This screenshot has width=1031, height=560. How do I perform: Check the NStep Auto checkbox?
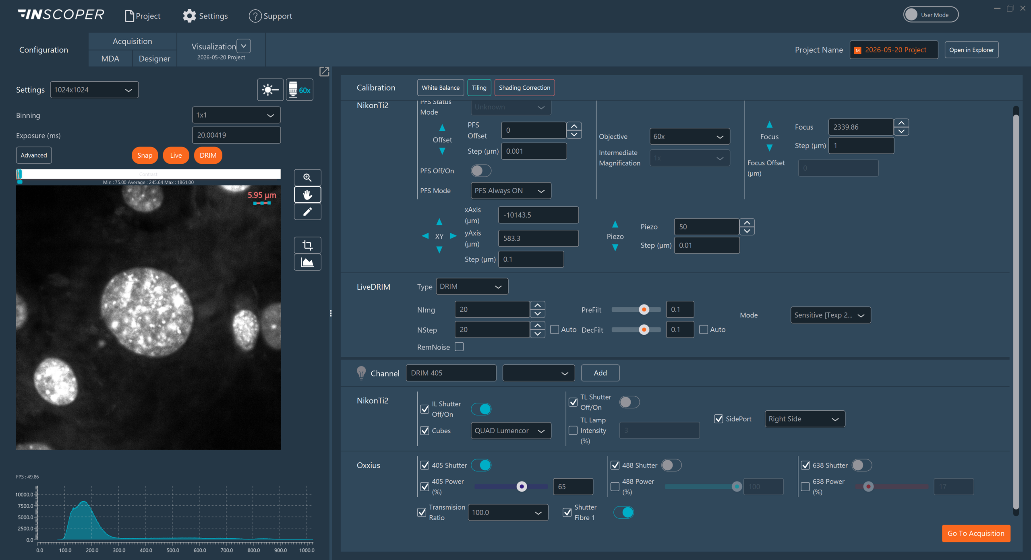click(x=555, y=329)
